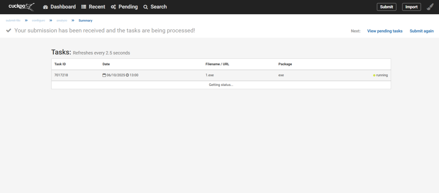439x193 pixels.
Task: Toggle theme with the paintbrush icon
Action: 430,7
